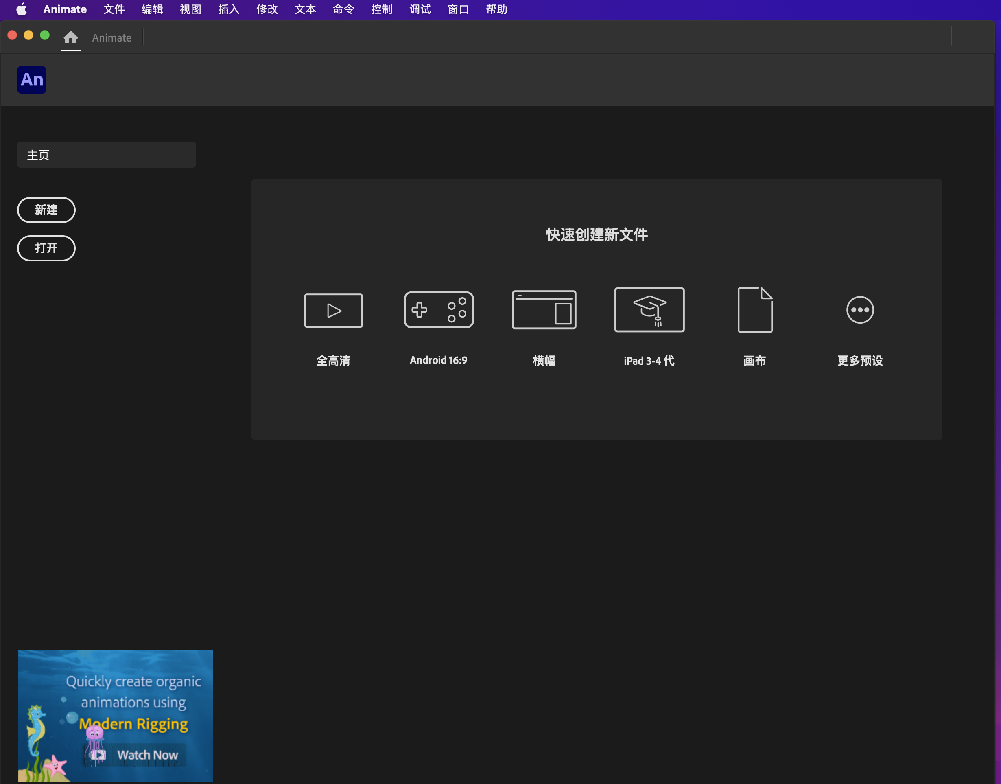Open the 控制 menu

(381, 9)
